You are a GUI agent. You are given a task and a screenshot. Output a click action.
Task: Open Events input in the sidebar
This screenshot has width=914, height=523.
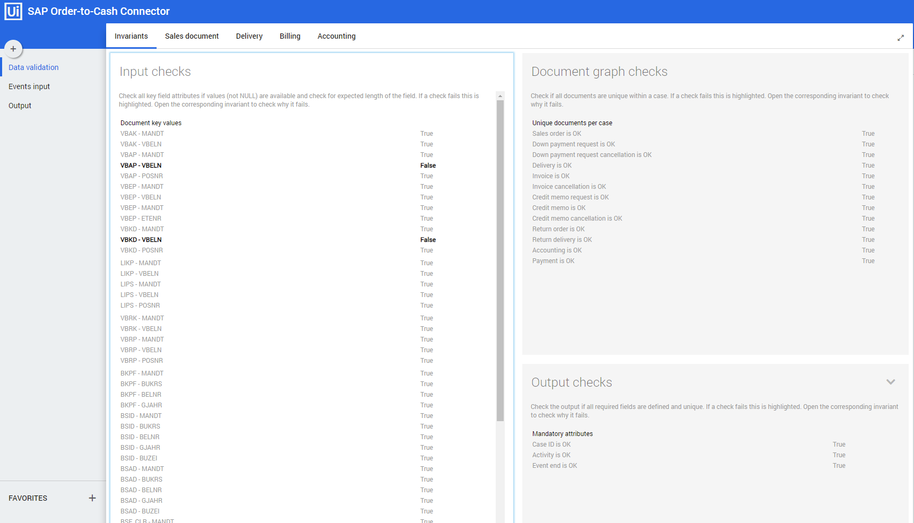[x=29, y=86]
